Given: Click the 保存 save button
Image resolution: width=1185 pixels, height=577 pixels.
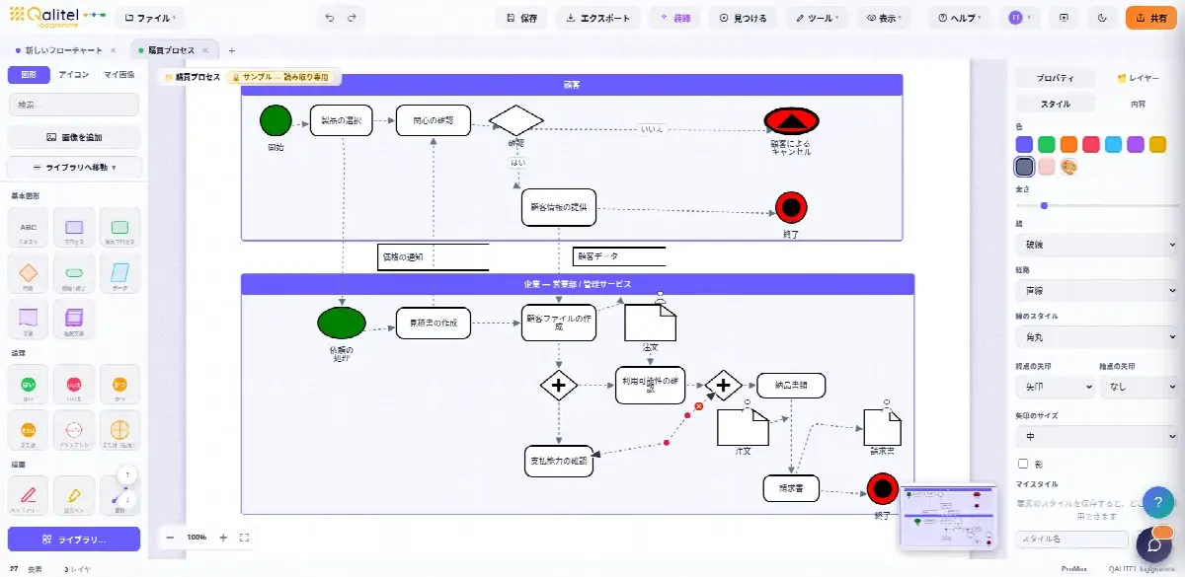Looking at the screenshot, I should coord(521,18).
